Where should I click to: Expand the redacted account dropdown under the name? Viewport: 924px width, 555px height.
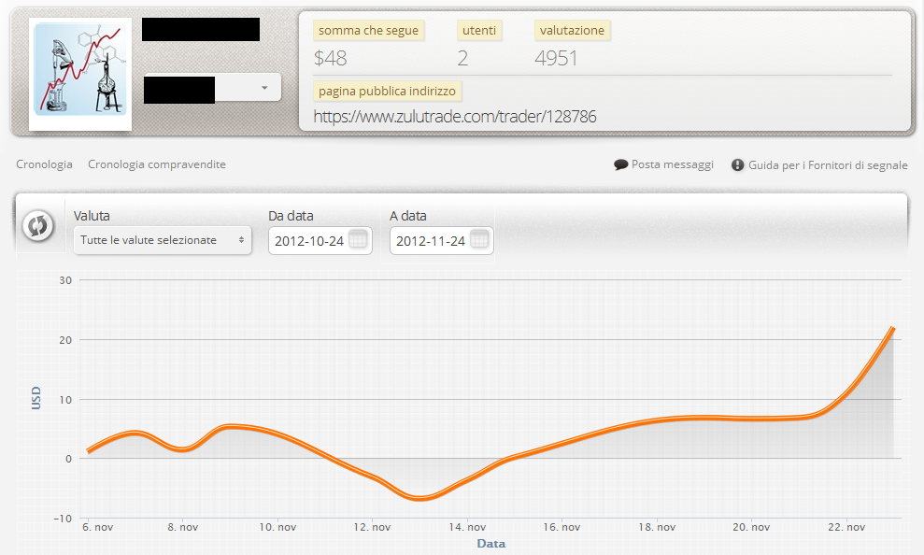point(212,88)
